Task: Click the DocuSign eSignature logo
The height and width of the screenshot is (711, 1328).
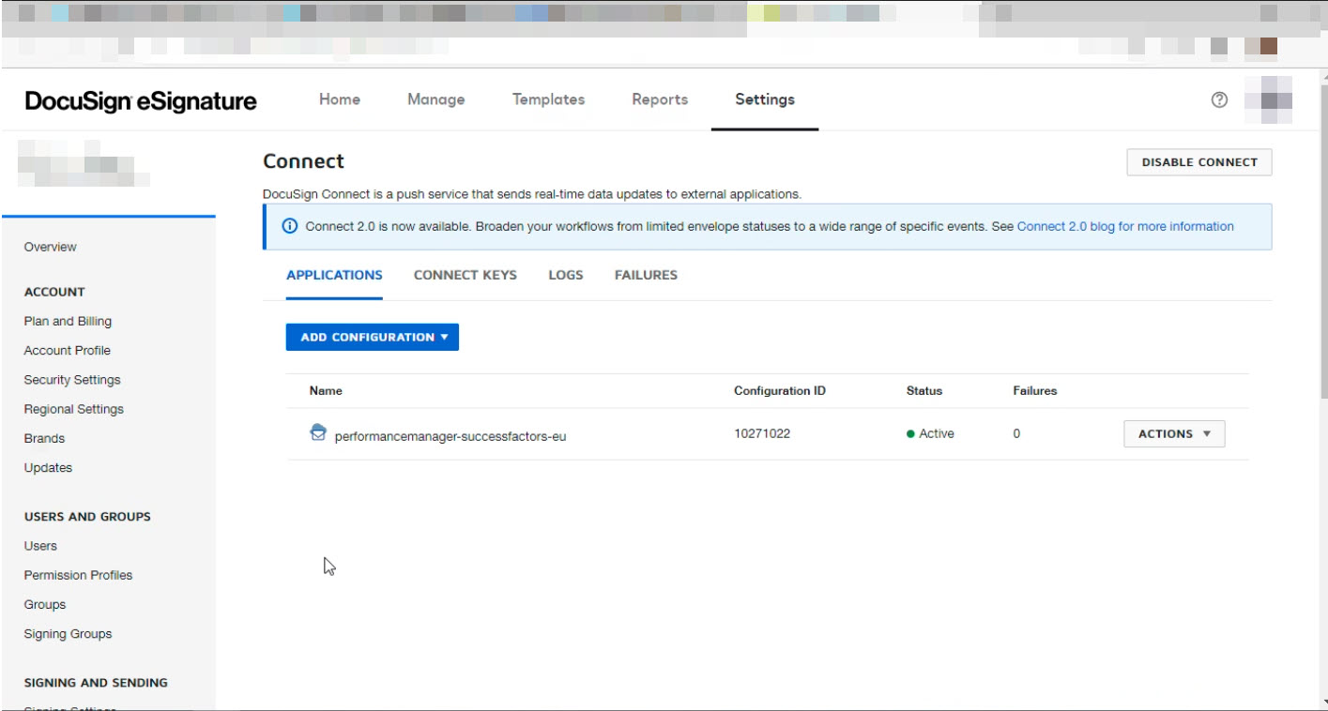Action: (141, 101)
